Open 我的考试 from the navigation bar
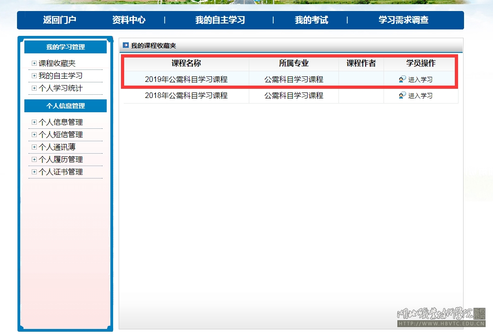The image size is (493, 334). 311,20
